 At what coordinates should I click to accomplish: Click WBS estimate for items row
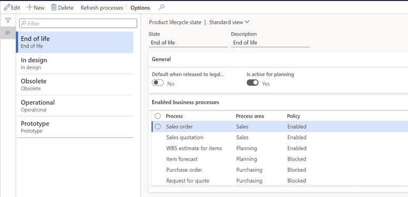[194, 148]
